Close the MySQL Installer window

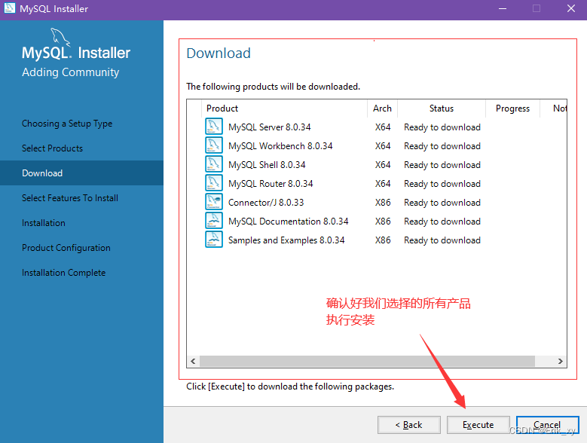571,8
